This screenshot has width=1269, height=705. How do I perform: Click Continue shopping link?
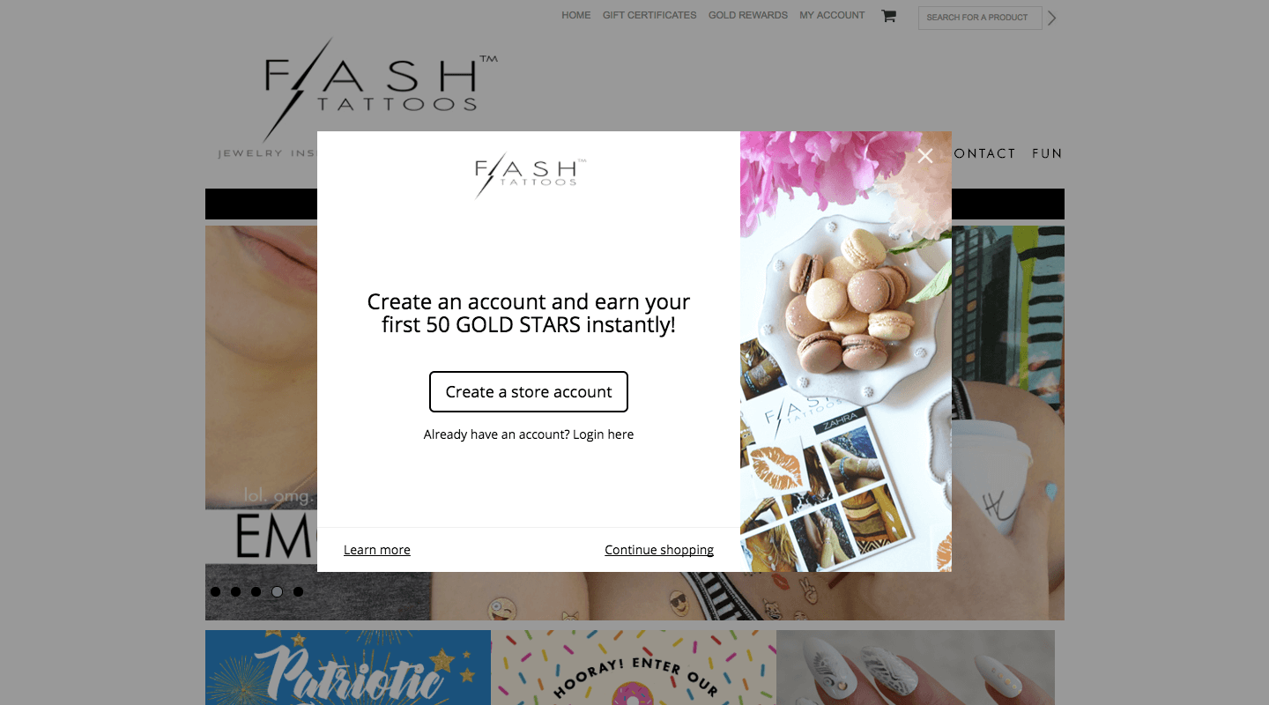(x=659, y=550)
